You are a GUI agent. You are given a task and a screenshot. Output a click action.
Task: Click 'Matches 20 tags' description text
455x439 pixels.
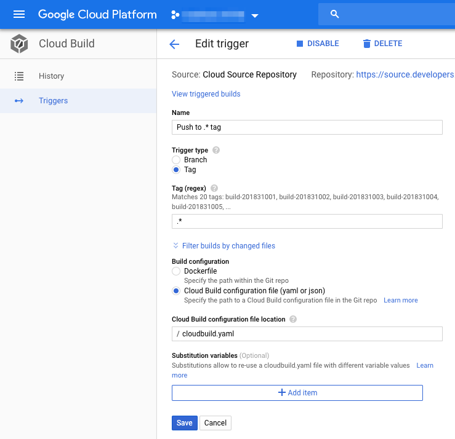(x=305, y=202)
